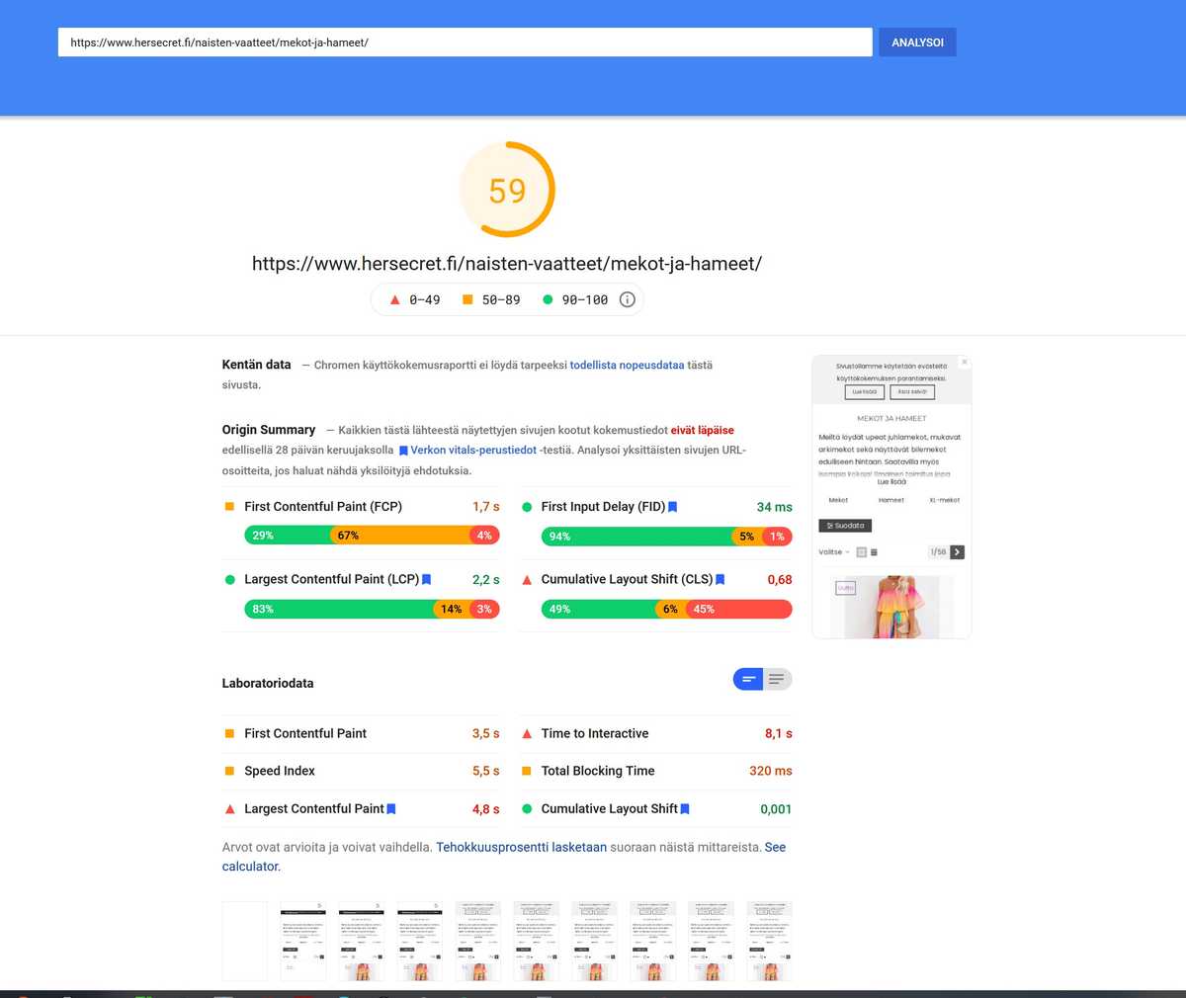Open the 'todellista nopeusdataa' link
The width and height of the screenshot is (1186, 998).
coord(627,365)
